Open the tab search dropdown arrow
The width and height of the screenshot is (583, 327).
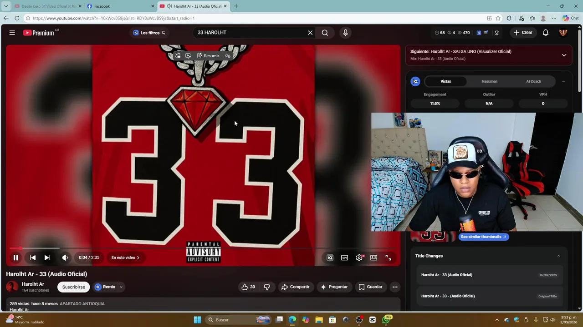pyautogui.click(x=6, y=6)
